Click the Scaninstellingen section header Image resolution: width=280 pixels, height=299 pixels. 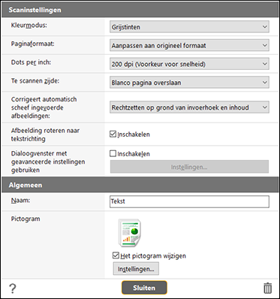[x=140, y=10]
